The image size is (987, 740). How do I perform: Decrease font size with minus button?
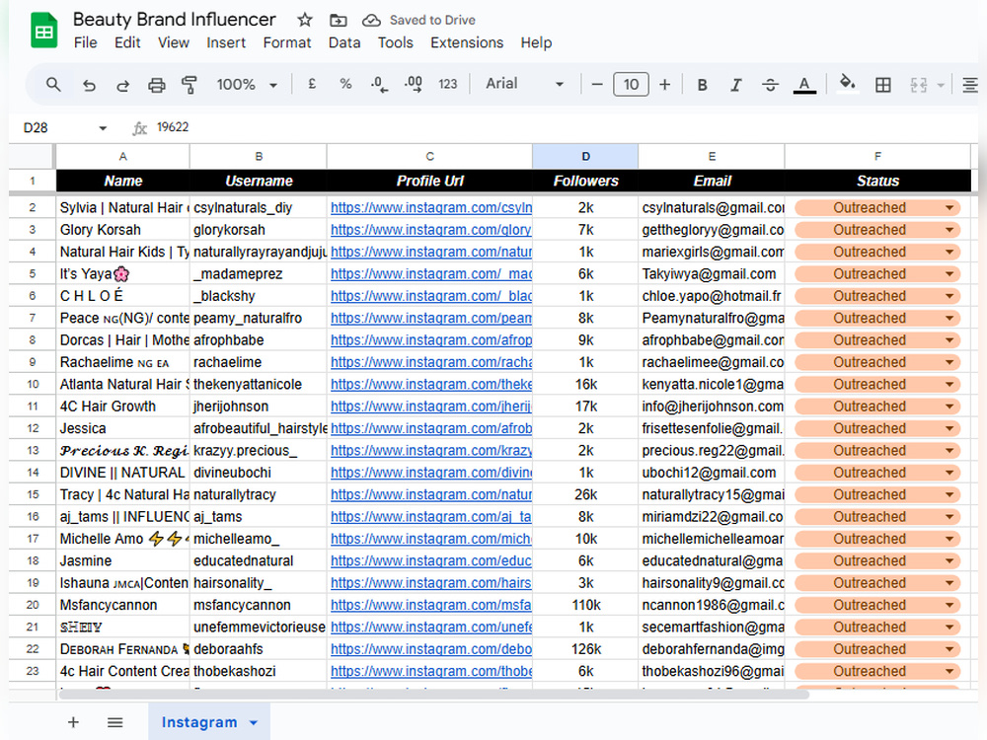[597, 84]
